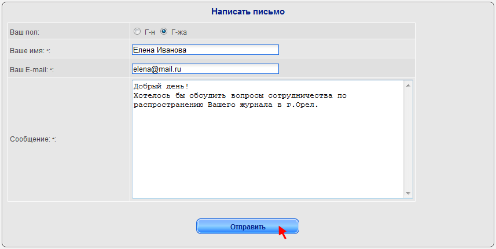Click the word сотрудничества in the message
The height and width of the screenshot is (249, 496).
click(x=300, y=96)
